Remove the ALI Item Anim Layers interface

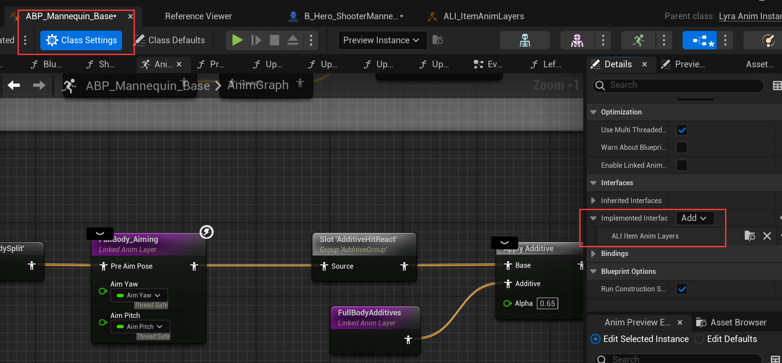coord(767,236)
